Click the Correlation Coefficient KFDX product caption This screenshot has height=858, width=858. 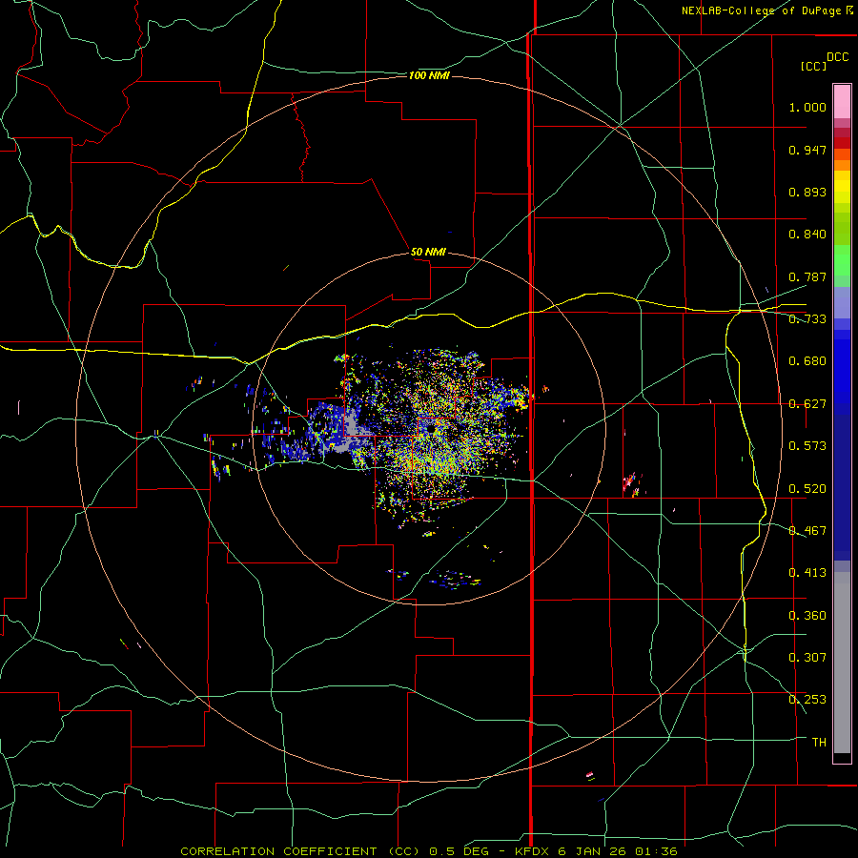pos(429,851)
